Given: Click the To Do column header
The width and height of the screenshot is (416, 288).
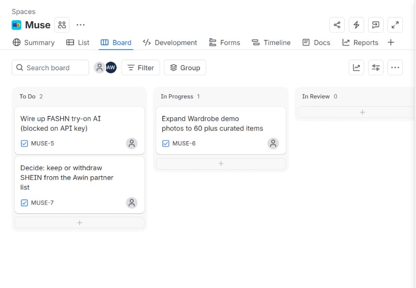Looking at the screenshot, I should tap(28, 96).
